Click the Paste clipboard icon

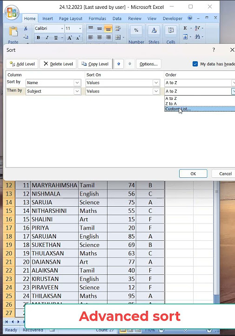click(x=13, y=32)
